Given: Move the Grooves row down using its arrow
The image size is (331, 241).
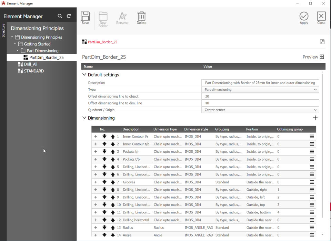Looking at the screenshot, I should click(104, 182).
